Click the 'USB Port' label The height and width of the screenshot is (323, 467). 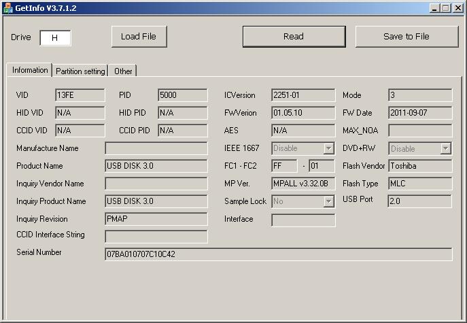coord(358,199)
